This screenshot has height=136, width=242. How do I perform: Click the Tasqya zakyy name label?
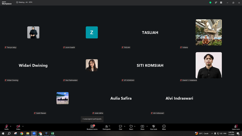coord(11,47)
